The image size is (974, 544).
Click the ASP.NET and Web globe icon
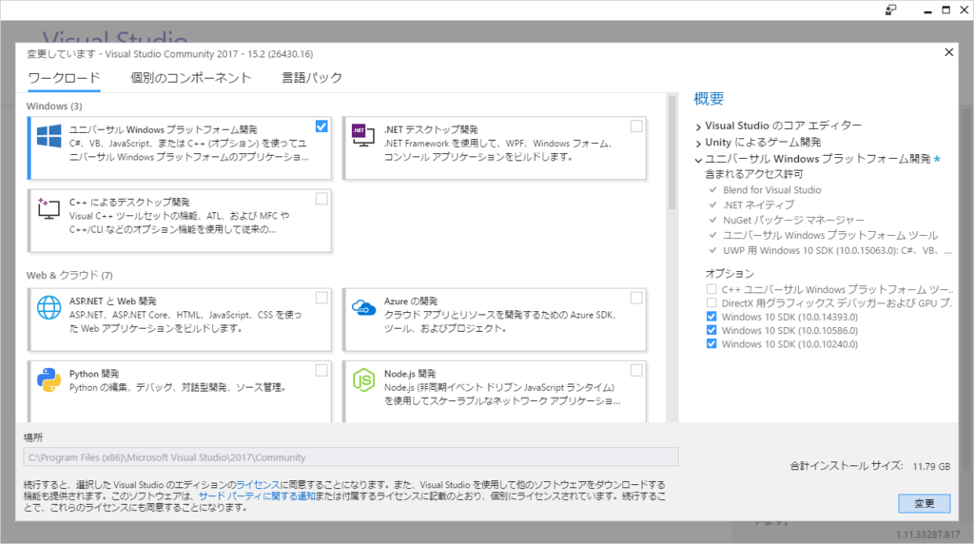point(49,307)
